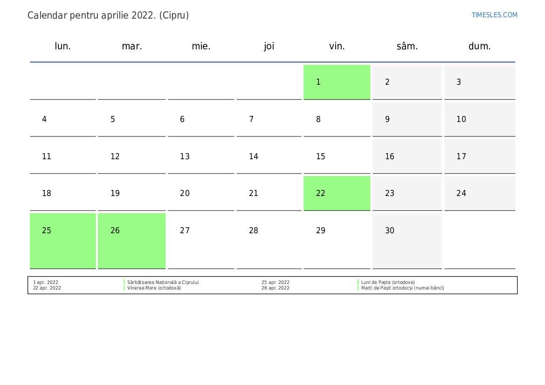This screenshot has height=385, width=545.
Task: Select April 13 date cell
Action: point(201,156)
